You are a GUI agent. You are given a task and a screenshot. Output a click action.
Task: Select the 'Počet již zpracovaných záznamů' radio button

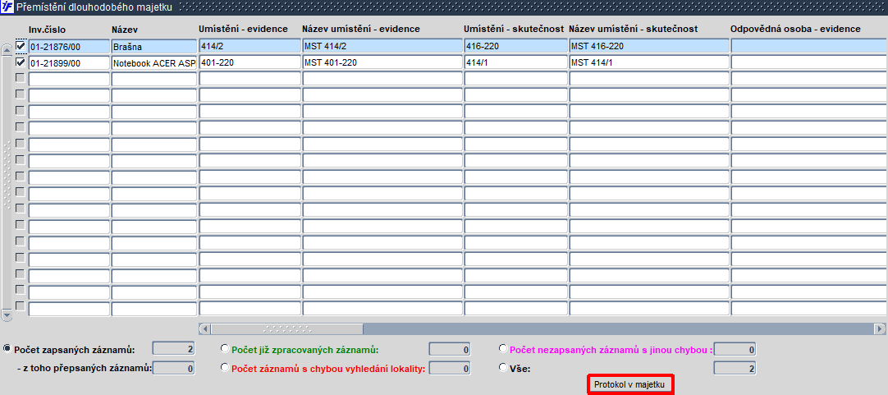point(225,348)
